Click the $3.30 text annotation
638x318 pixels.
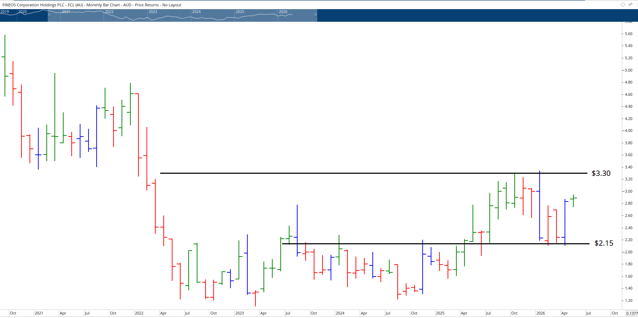point(601,173)
